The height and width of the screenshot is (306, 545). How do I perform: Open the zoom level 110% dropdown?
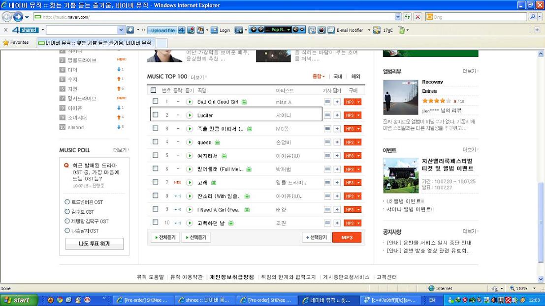coord(534,288)
